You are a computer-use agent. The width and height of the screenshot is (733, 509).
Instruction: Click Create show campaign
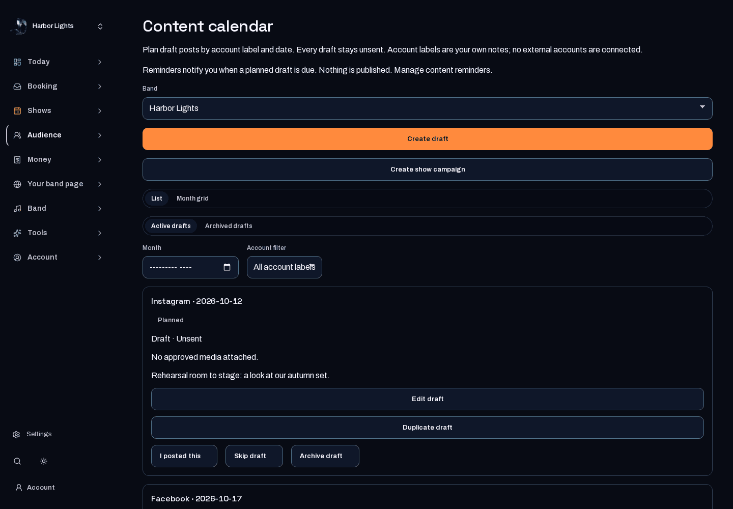tap(428, 169)
